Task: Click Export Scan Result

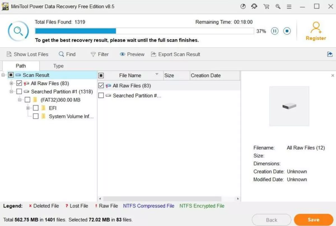Action: 176,54
